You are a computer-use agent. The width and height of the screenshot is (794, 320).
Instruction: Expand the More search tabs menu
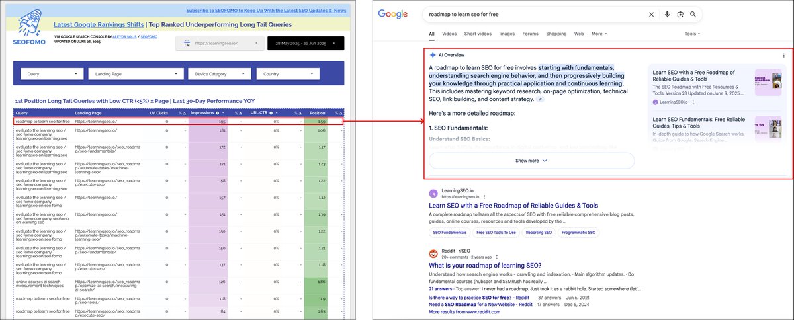(599, 34)
